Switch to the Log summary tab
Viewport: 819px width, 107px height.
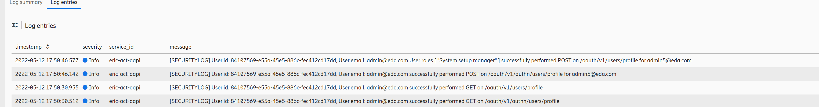[x=26, y=2]
